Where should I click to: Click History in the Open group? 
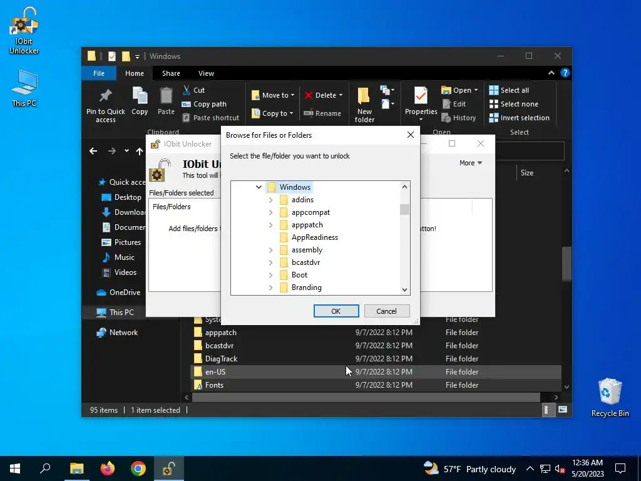[x=459, y=118]
